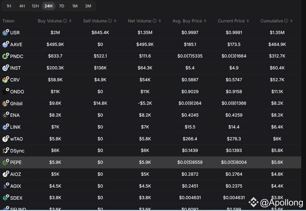Open the USR token name
The image size is (306, 211).
coord(15,33)
